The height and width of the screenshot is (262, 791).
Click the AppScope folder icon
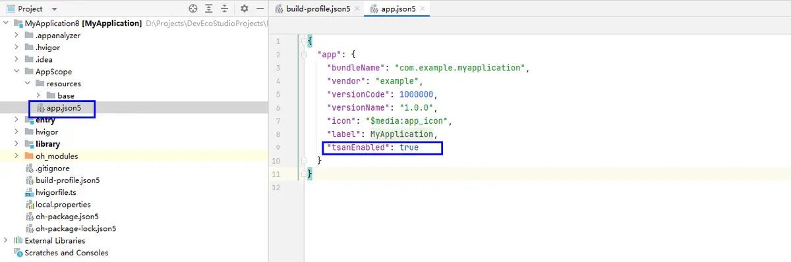[28, 72]
